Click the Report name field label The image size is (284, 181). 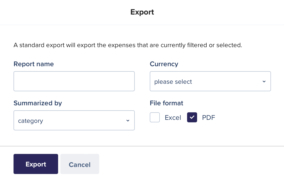[34, 64]
